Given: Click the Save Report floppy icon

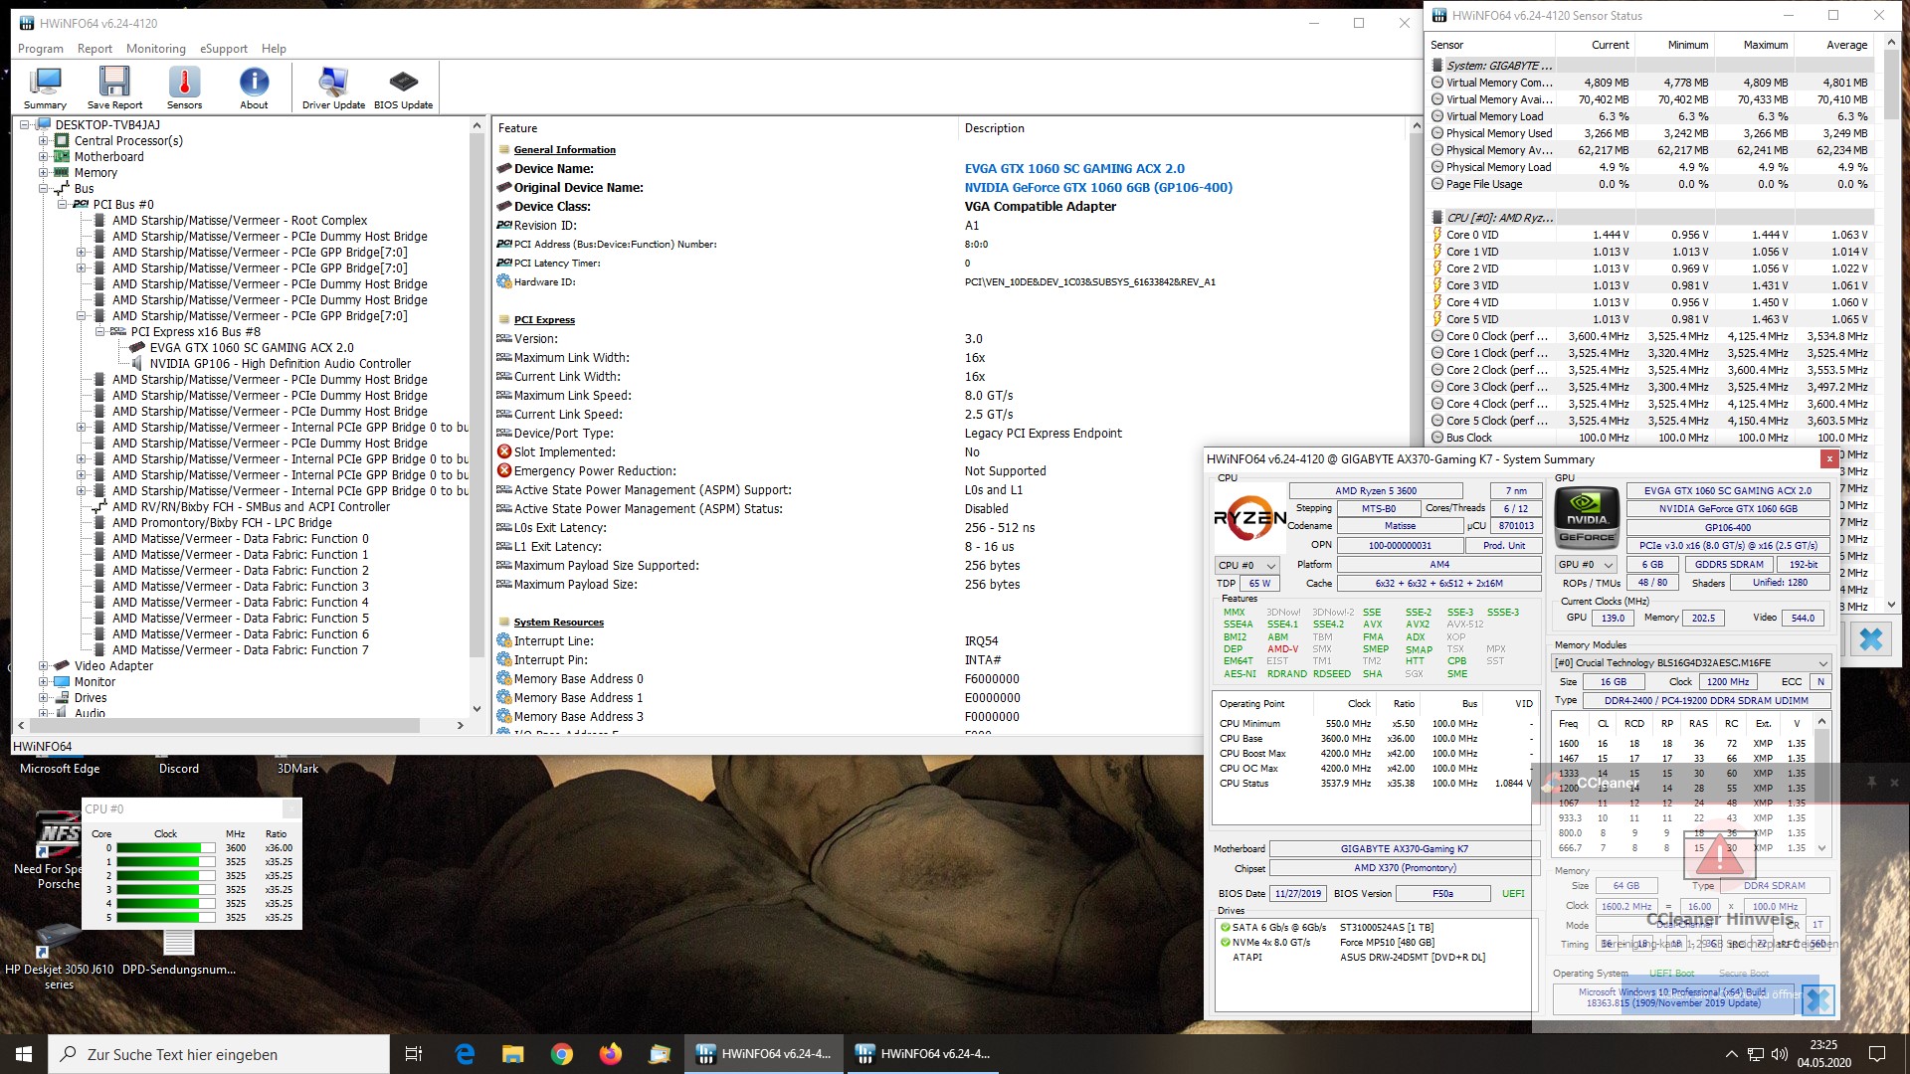Looking at the screenshot, I should 114,88.
